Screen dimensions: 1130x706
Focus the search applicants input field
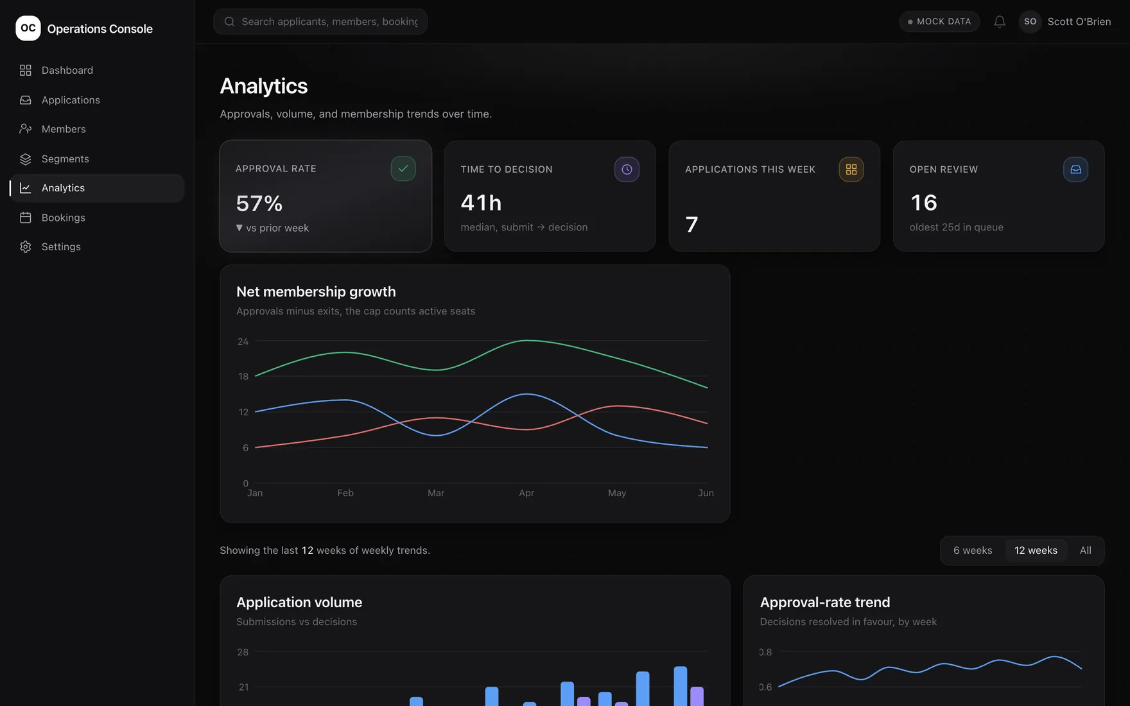tap(320, 22)
